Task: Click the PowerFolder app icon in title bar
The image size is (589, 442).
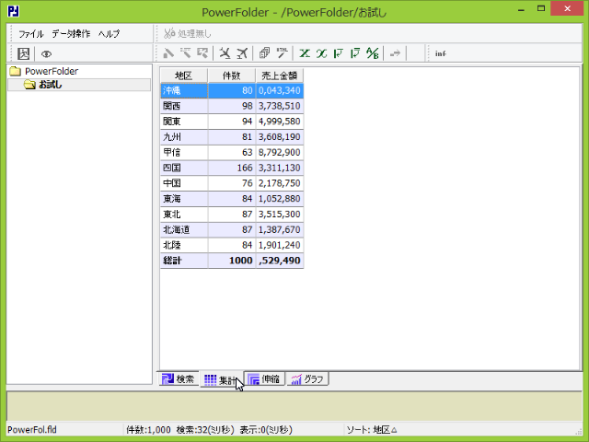Action: pos(14,11)
